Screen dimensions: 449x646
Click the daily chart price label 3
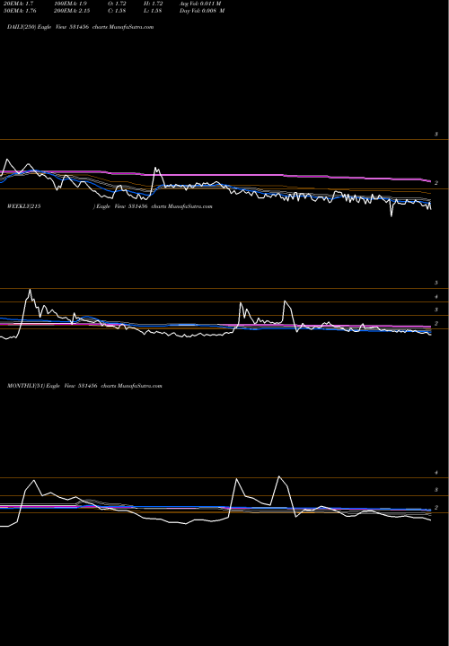pos(436,135)
